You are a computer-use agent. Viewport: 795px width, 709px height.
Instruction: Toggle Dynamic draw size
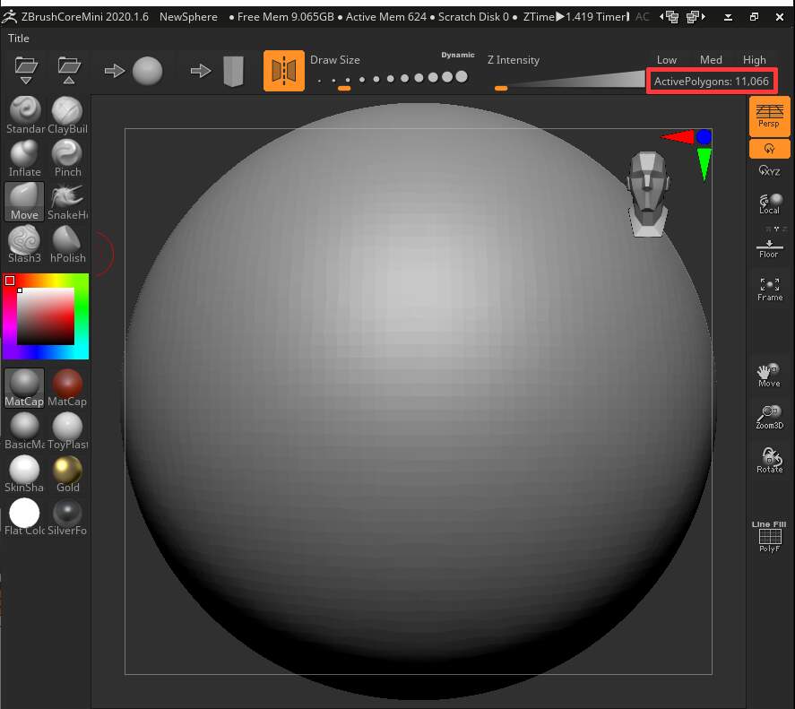[x=458, y=55]
